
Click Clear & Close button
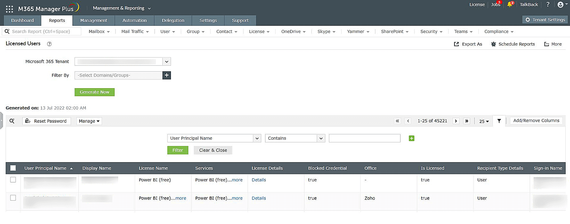tap(213, 150)
